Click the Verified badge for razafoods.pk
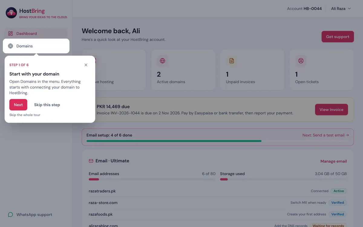This screenshot has width=363, height=227. tap(338, 214)
